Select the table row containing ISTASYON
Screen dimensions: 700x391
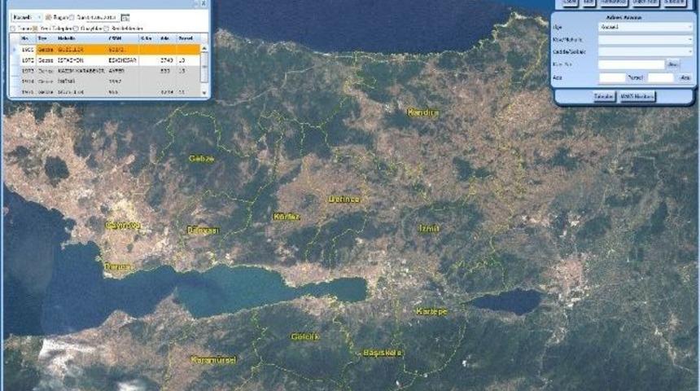110,60
